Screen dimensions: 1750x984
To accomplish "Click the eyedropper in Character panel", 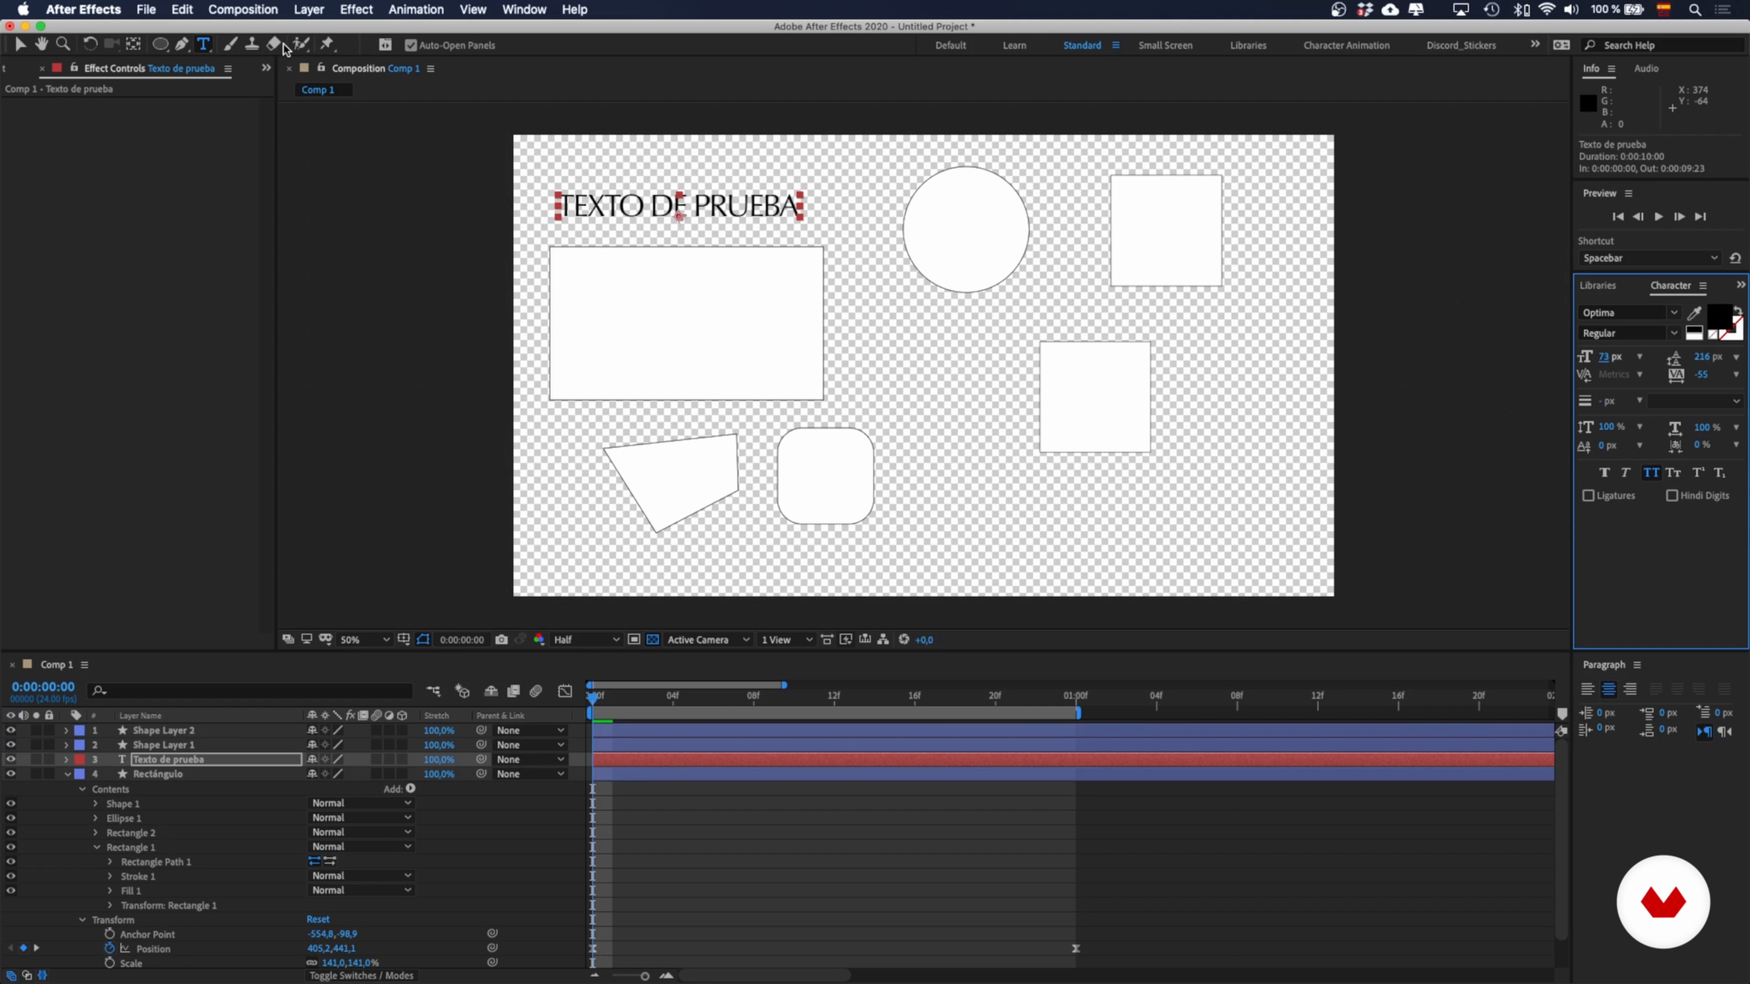I will tap(1694, 313).
